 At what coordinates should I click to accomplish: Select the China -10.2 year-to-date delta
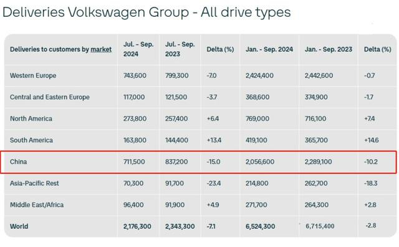click(371, 162)
